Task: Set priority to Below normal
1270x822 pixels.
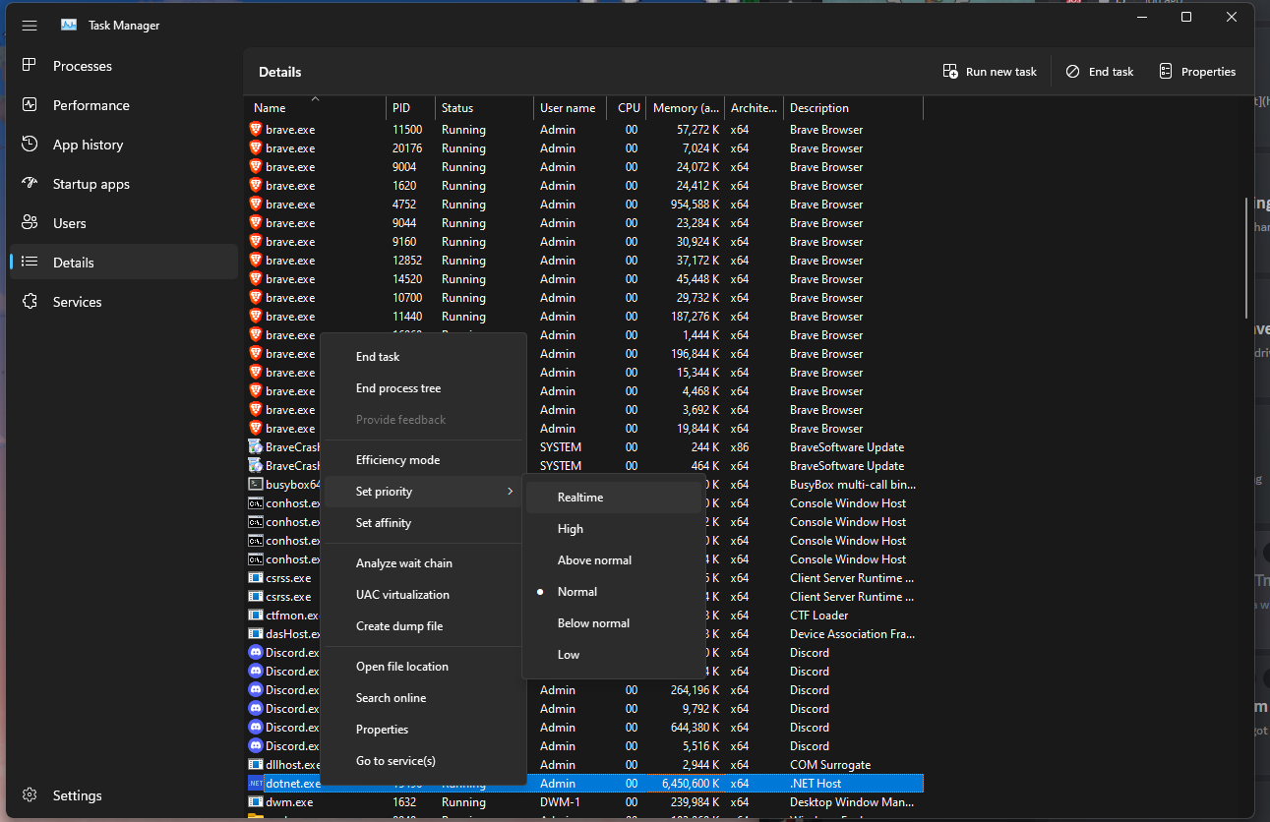Action: (614, 623)
